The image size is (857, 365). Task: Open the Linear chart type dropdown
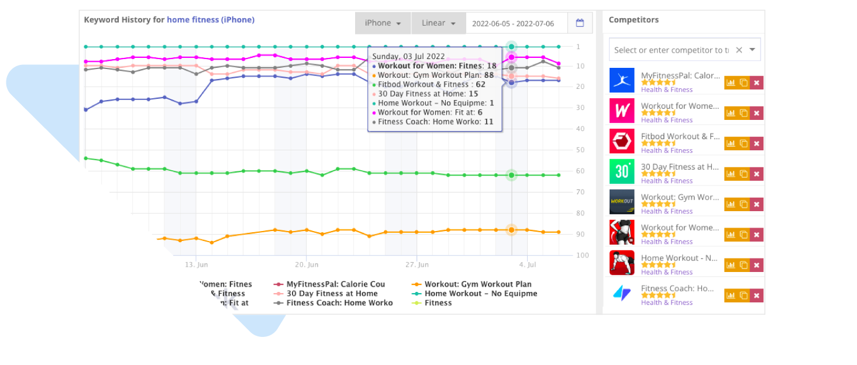pyautogui.click(x=438, y=23)
